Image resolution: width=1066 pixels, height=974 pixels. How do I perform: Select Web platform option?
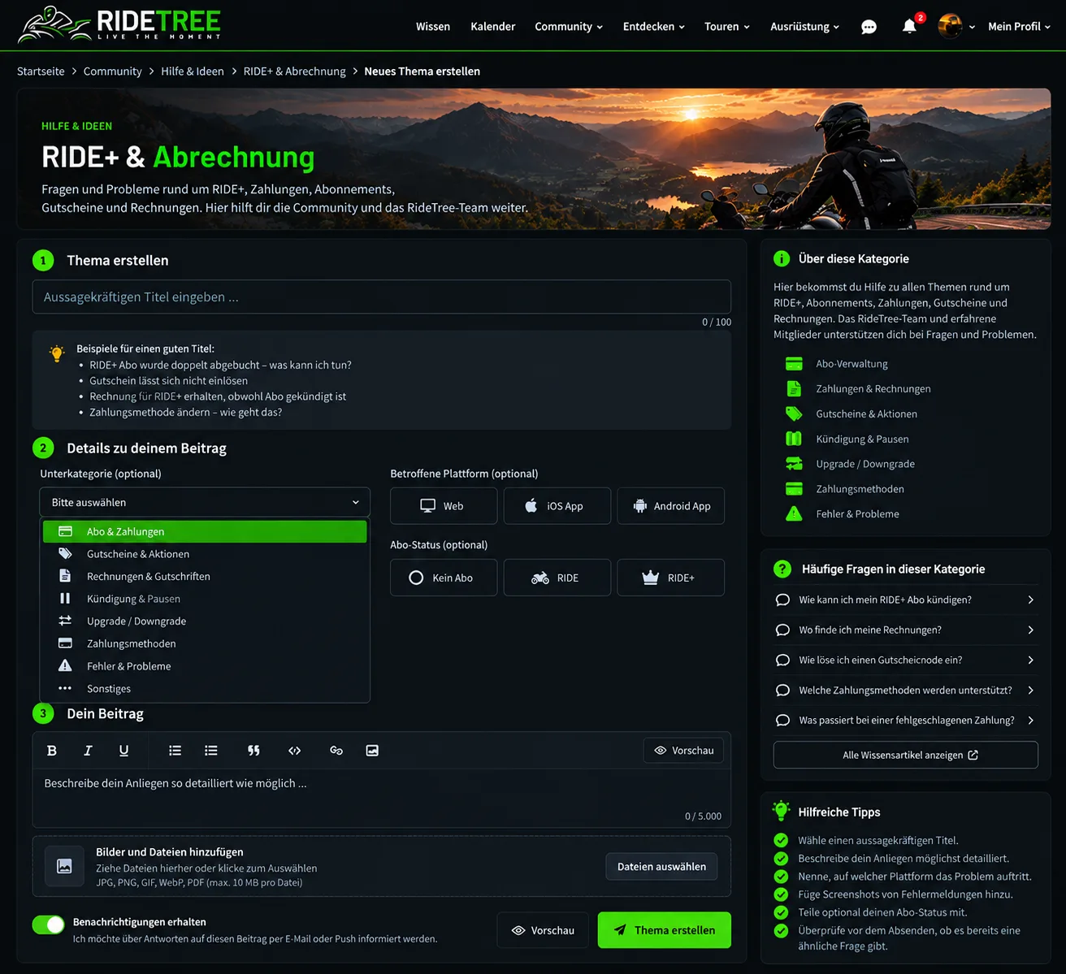tap(444, 506)
